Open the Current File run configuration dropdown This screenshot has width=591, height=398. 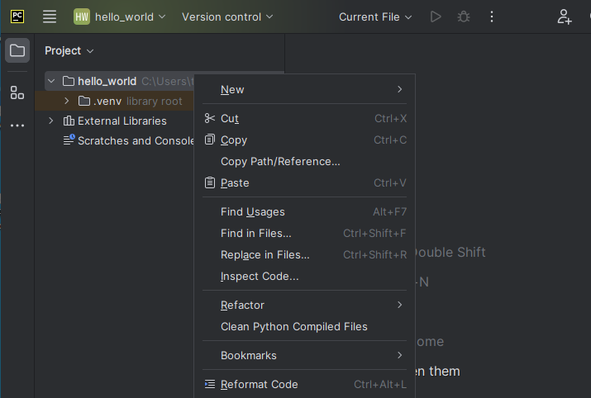(374, 17)
